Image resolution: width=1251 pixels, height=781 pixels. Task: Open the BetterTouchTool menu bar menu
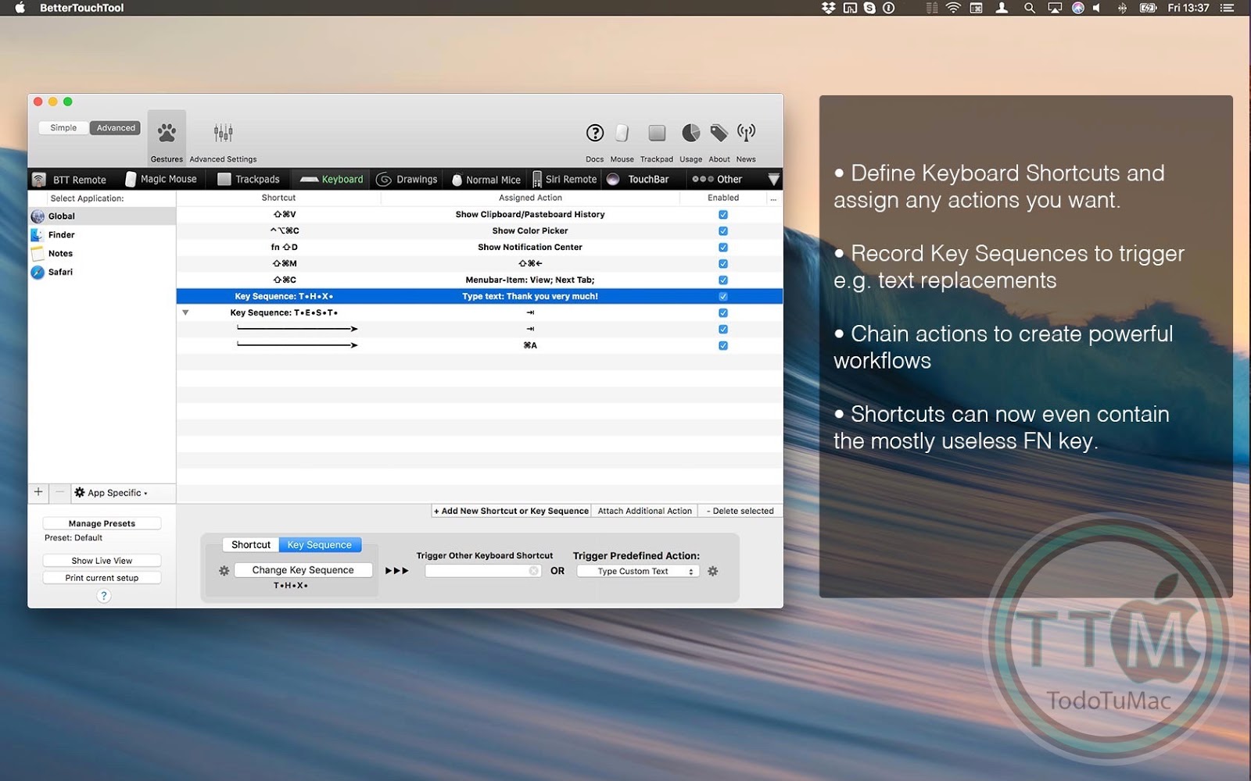81,8
